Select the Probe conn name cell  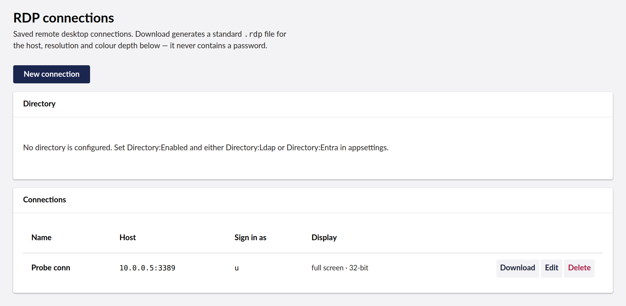(51, 268)
